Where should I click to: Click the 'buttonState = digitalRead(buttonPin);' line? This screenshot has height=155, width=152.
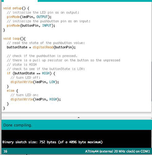pos(41,47)
